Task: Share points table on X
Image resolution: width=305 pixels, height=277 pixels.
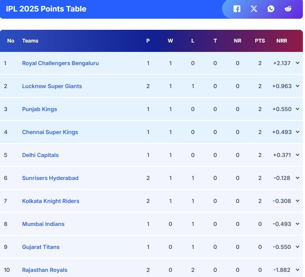Action: click(254, 9)
